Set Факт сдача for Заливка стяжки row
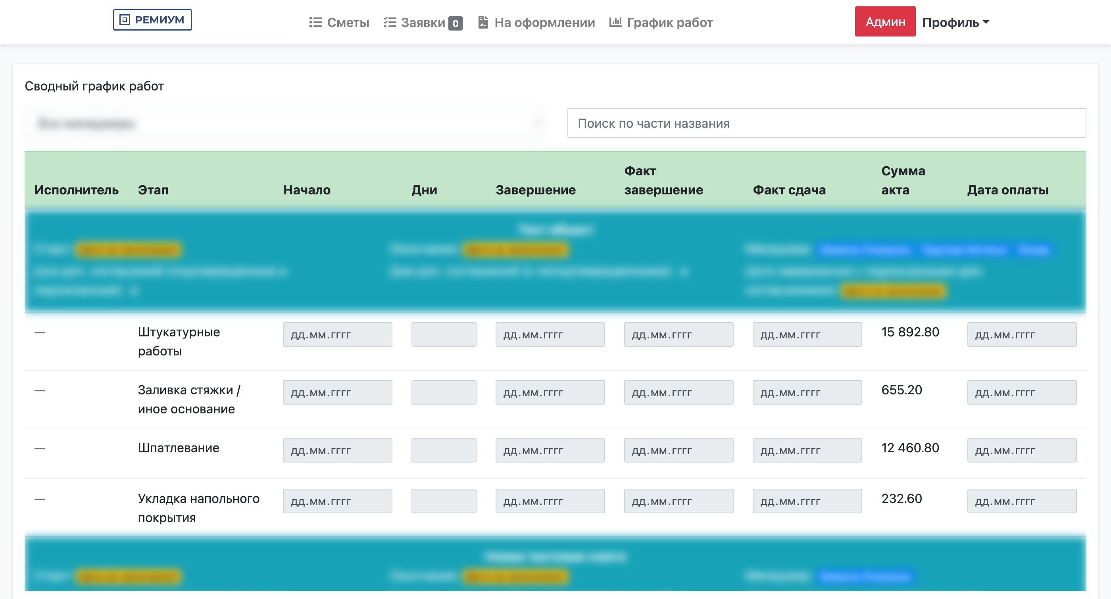 (x=807, y=392)
